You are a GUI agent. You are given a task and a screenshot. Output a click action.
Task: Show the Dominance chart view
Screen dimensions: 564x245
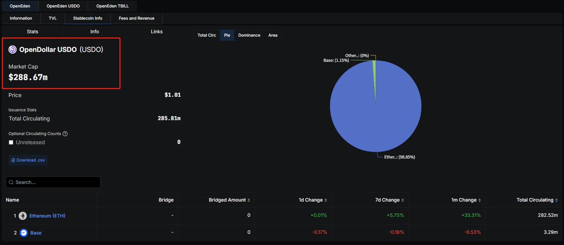(x=249, y=35)
